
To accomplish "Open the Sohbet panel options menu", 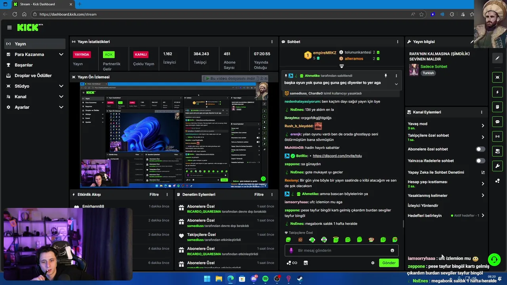I will click(398, 42).
